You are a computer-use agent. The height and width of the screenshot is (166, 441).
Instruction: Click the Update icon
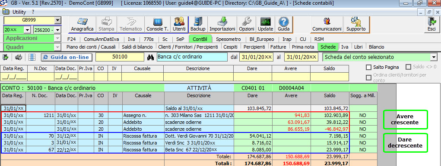[x=265, y=25]
